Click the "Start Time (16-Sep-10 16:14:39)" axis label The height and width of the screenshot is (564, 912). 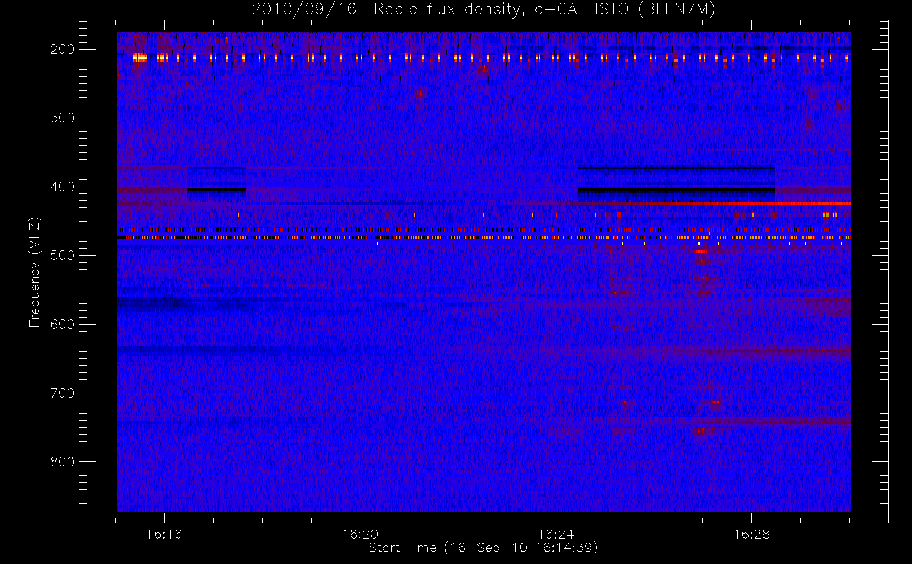tap(483, 548)
